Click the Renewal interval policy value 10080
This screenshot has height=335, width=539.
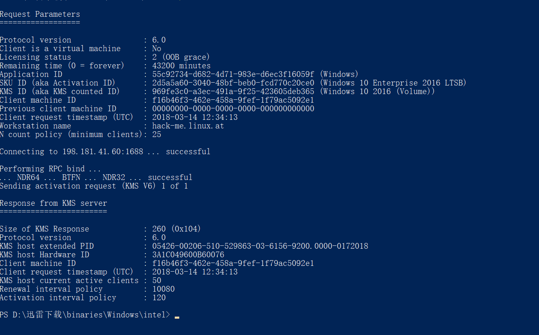pyautogui.click(x=163, y=289)
